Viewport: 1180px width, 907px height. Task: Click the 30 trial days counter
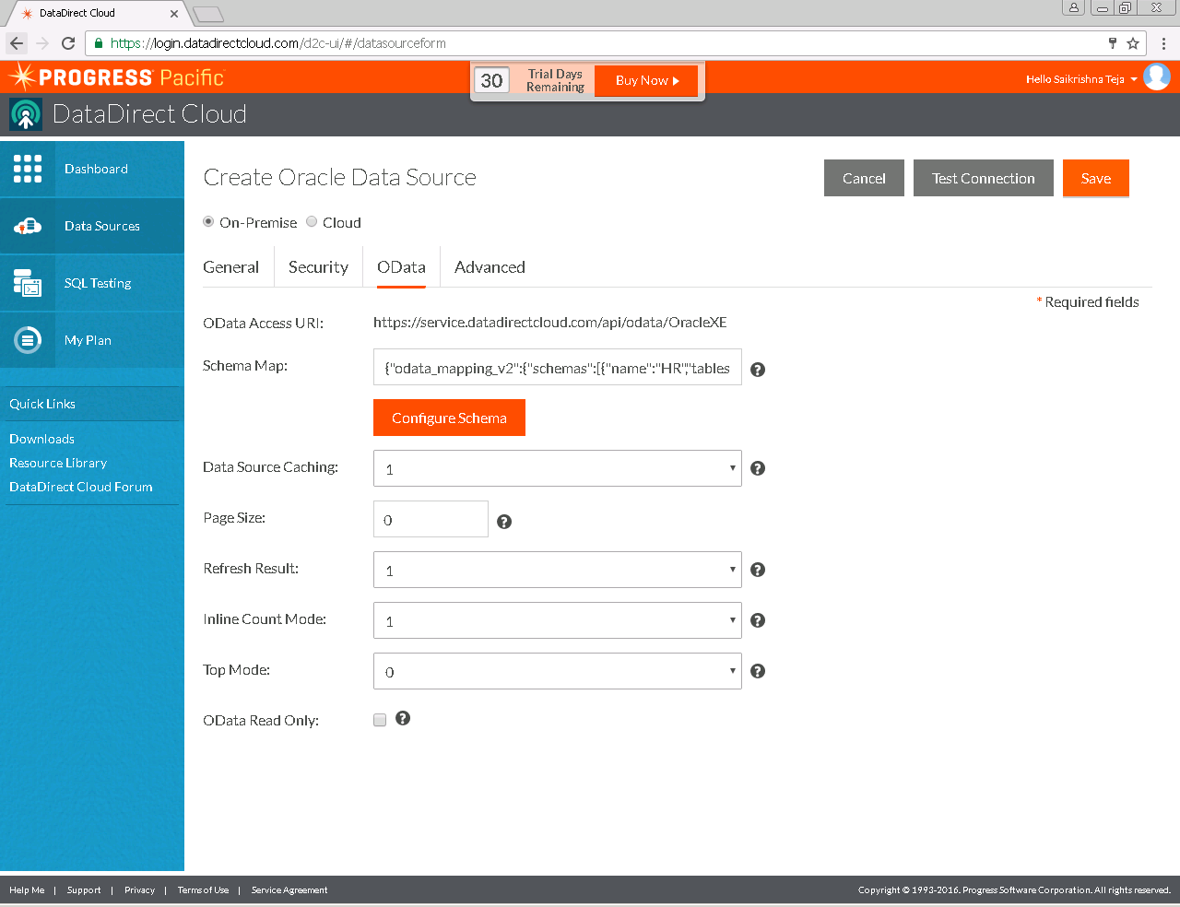point(492,80)
